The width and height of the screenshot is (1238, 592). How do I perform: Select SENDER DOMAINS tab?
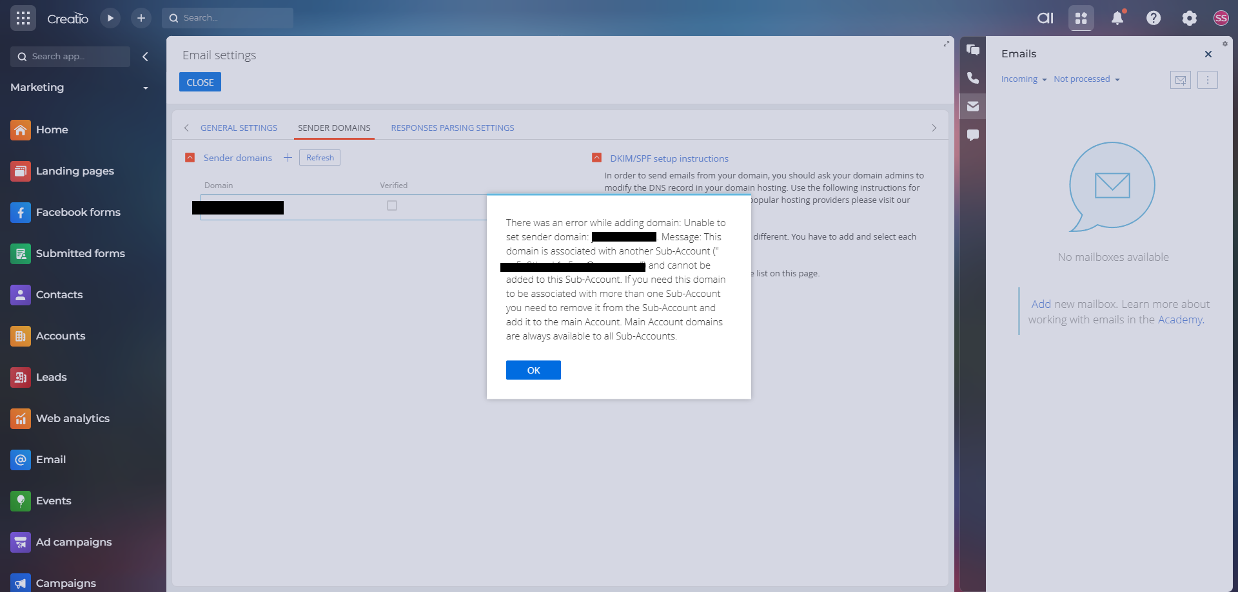(x=334, y=128)
